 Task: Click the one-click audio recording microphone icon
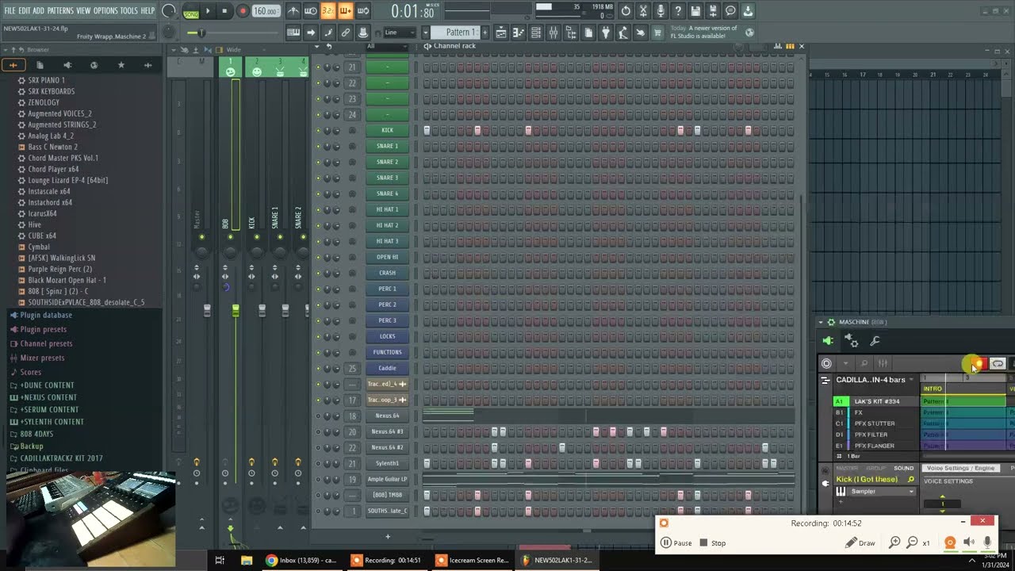pos(661,11)
